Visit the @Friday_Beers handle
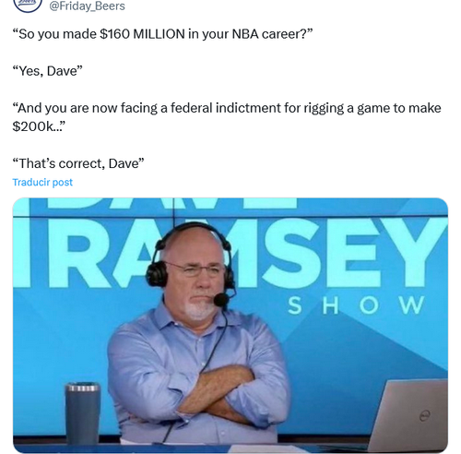 87,6
